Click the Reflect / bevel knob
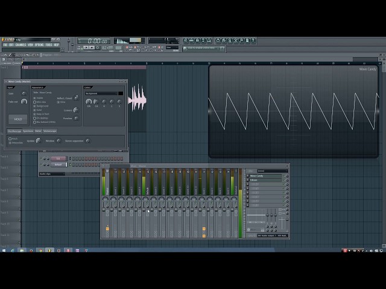386x289 pixels. coord(77,98)
